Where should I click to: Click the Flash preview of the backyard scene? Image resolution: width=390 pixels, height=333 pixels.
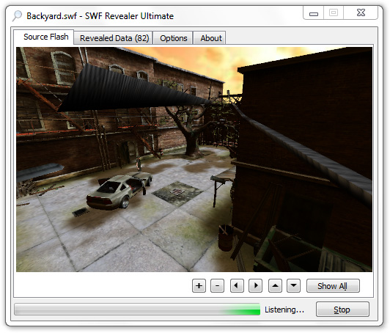pos(194,159)
